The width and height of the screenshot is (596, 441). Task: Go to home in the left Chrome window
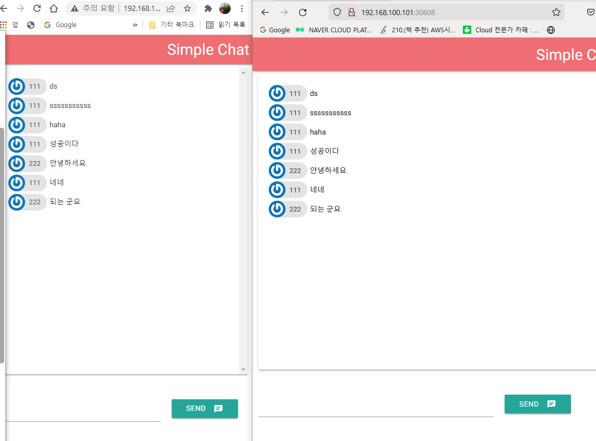pyautogui.click(x=54, y=8)
